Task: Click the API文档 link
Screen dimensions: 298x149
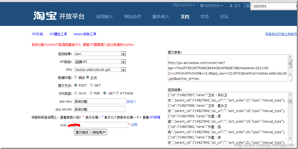Action: (37, 34)
